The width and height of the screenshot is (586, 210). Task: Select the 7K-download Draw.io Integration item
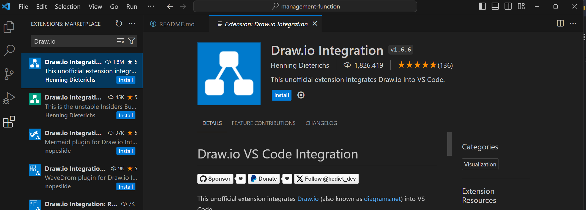tap(82, 203)
